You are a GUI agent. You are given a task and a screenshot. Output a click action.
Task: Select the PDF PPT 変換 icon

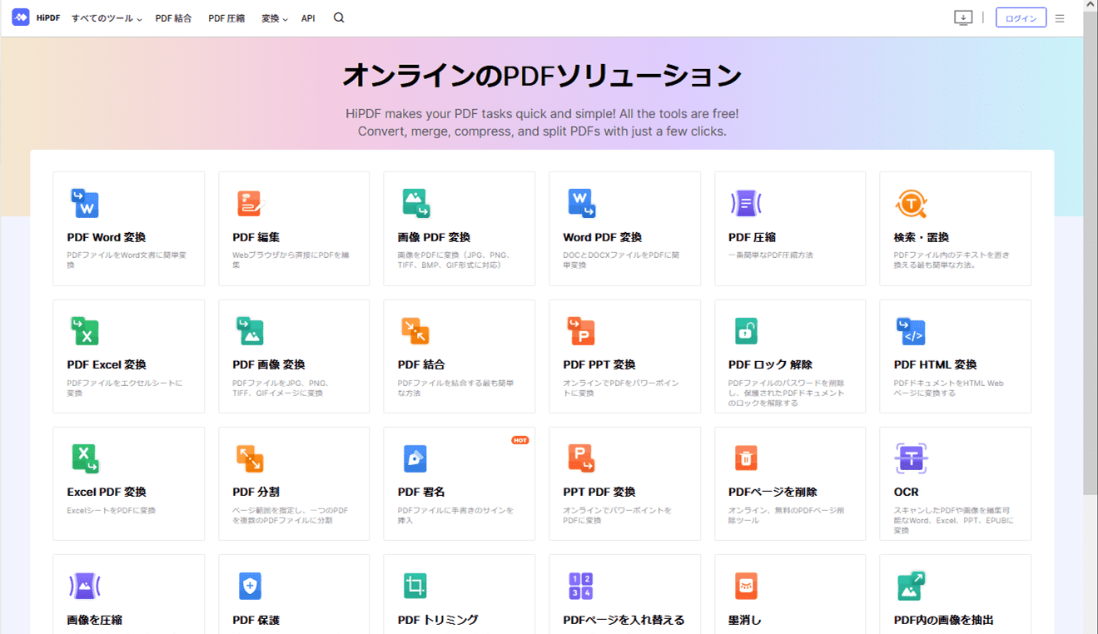pos(581,331)
